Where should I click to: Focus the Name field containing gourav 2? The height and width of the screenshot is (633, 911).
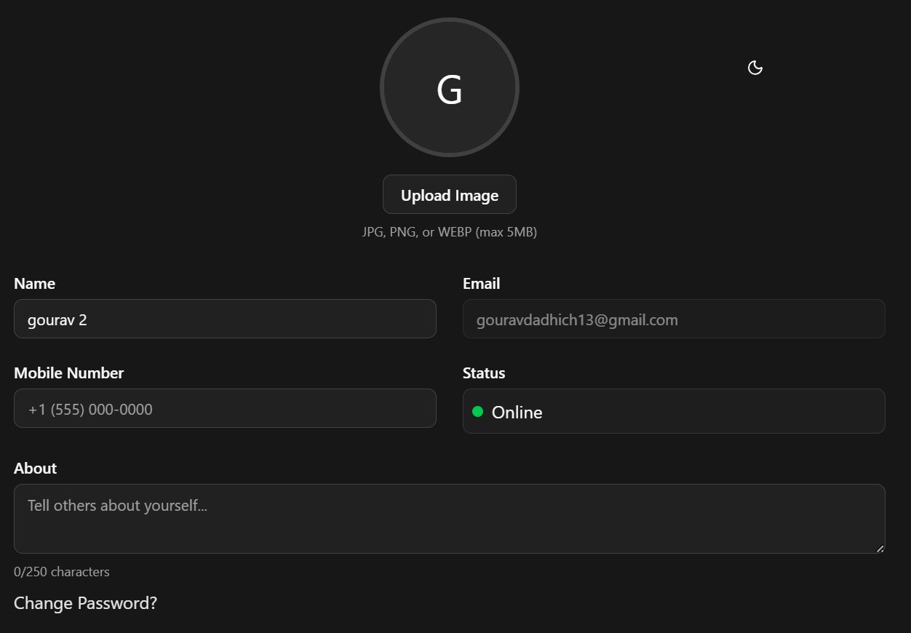225,319
